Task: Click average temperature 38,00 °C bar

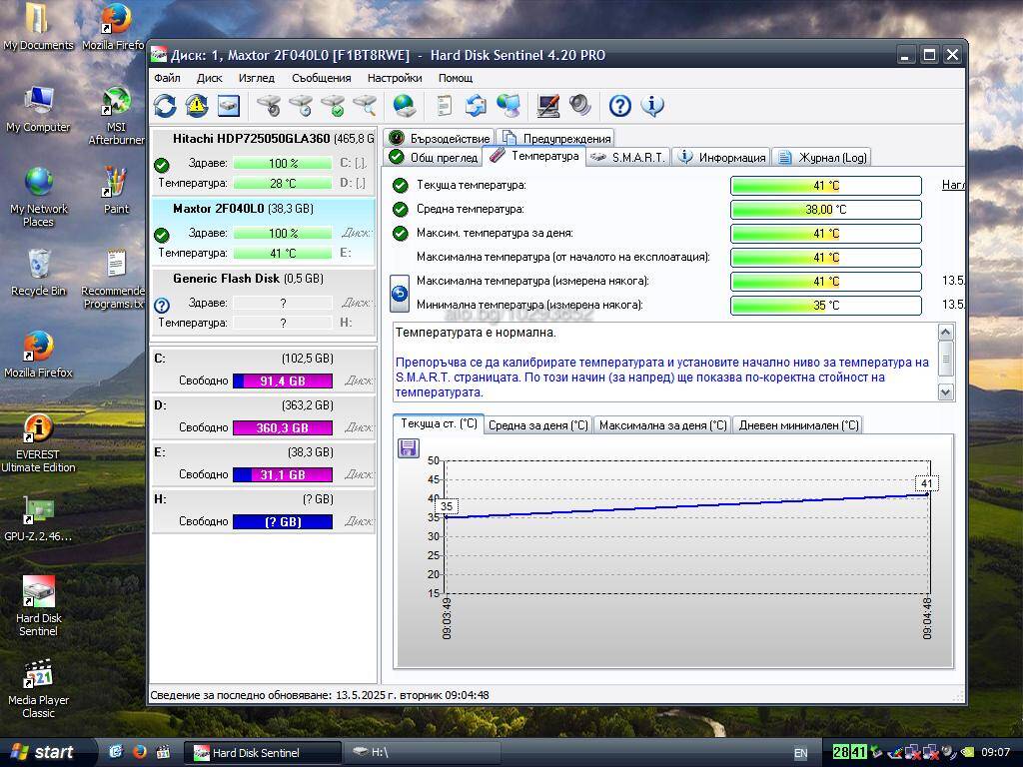Action: click(x=826, y=210)
